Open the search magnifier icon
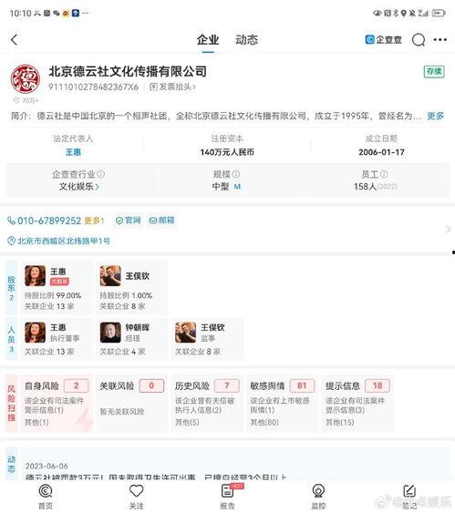Image resolution: width=455 pixels, height=513 pixels. (419, 40)
